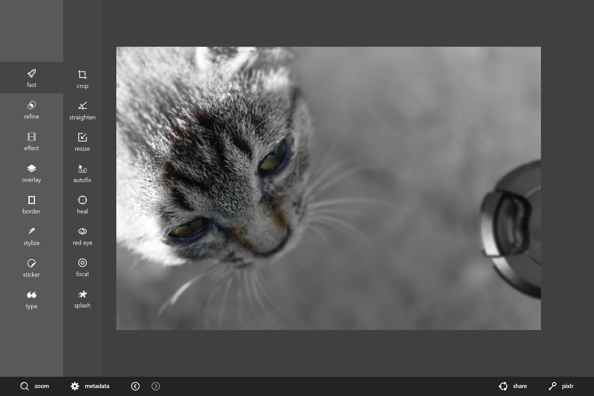Click the share button

click(513, 386)
